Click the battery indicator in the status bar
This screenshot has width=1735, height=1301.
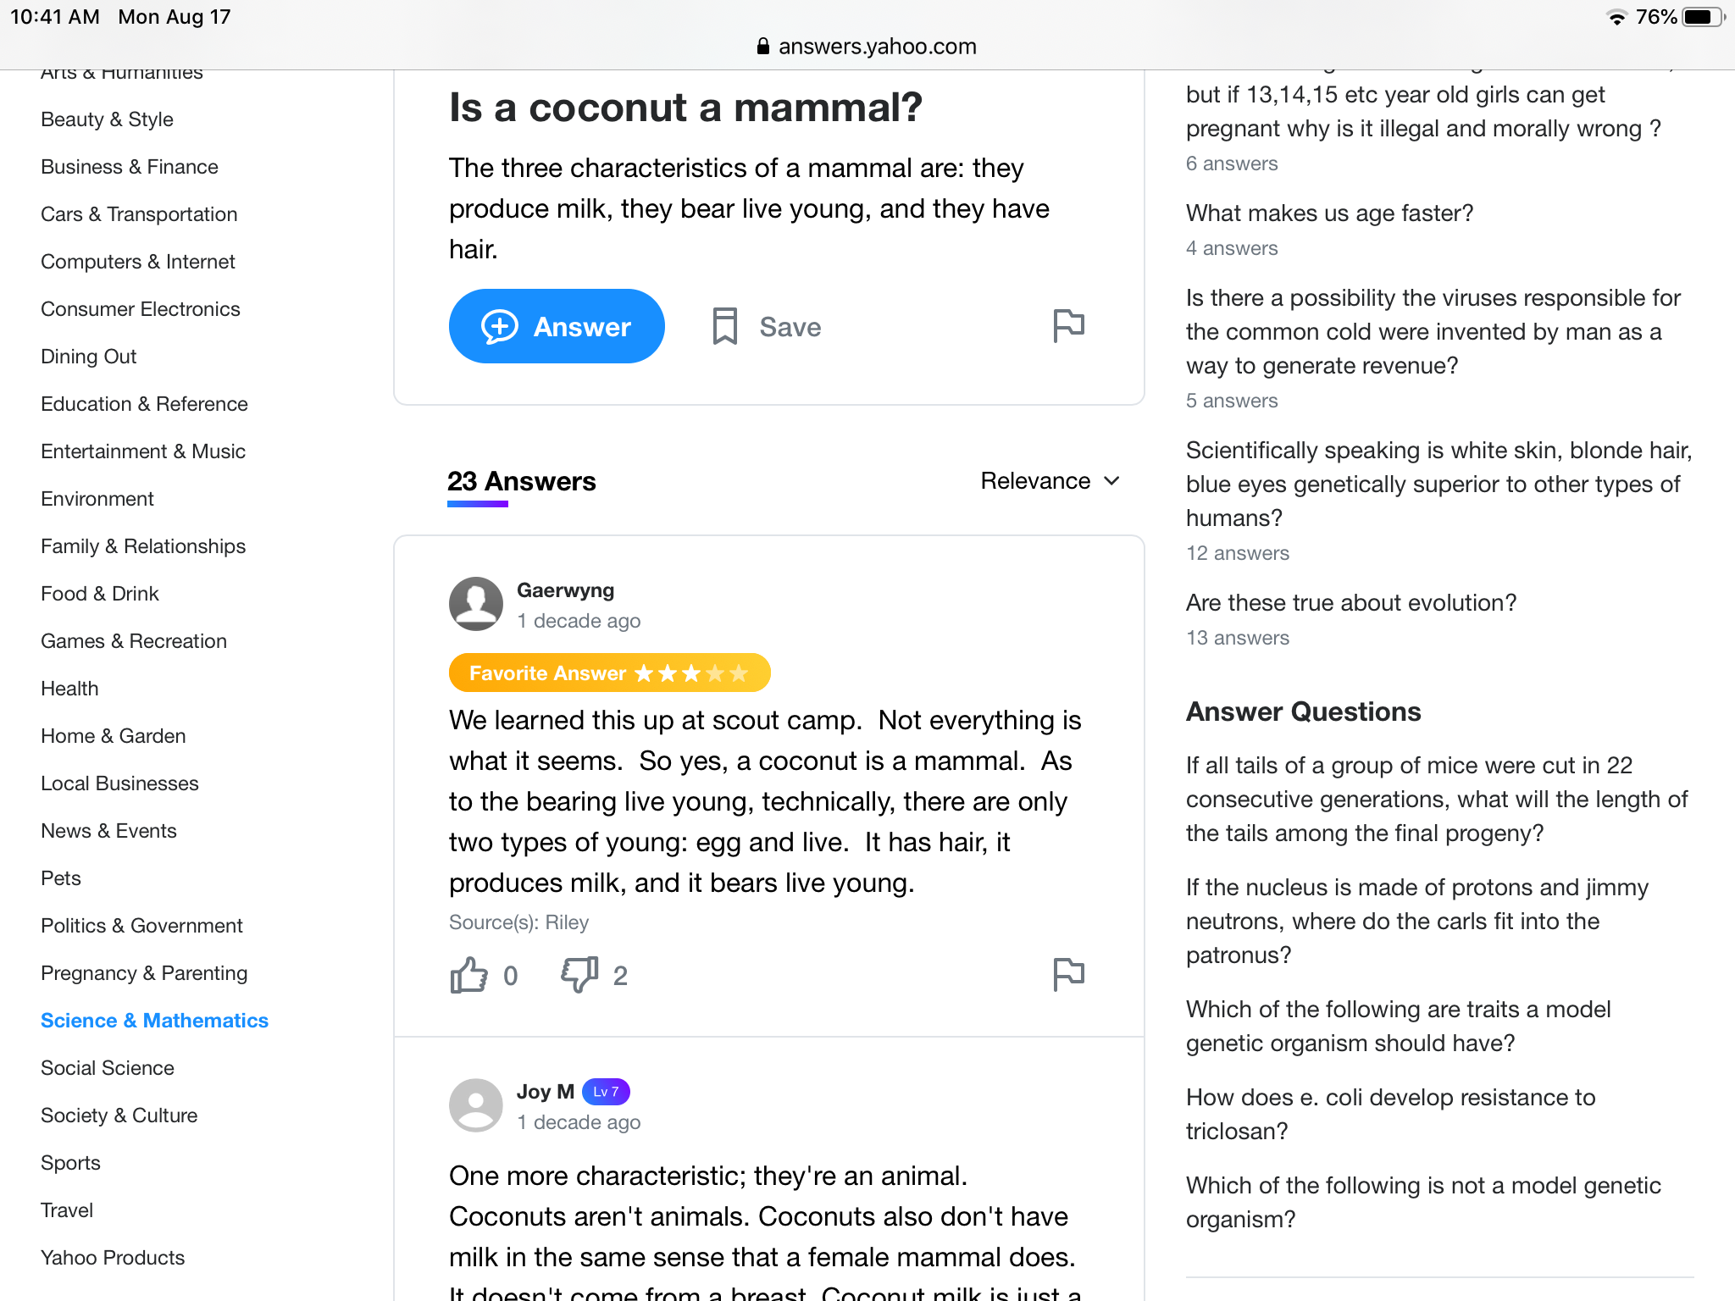point(1703,17)
